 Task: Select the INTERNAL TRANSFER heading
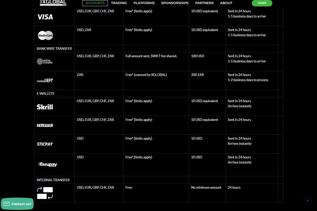coord(53,180)
